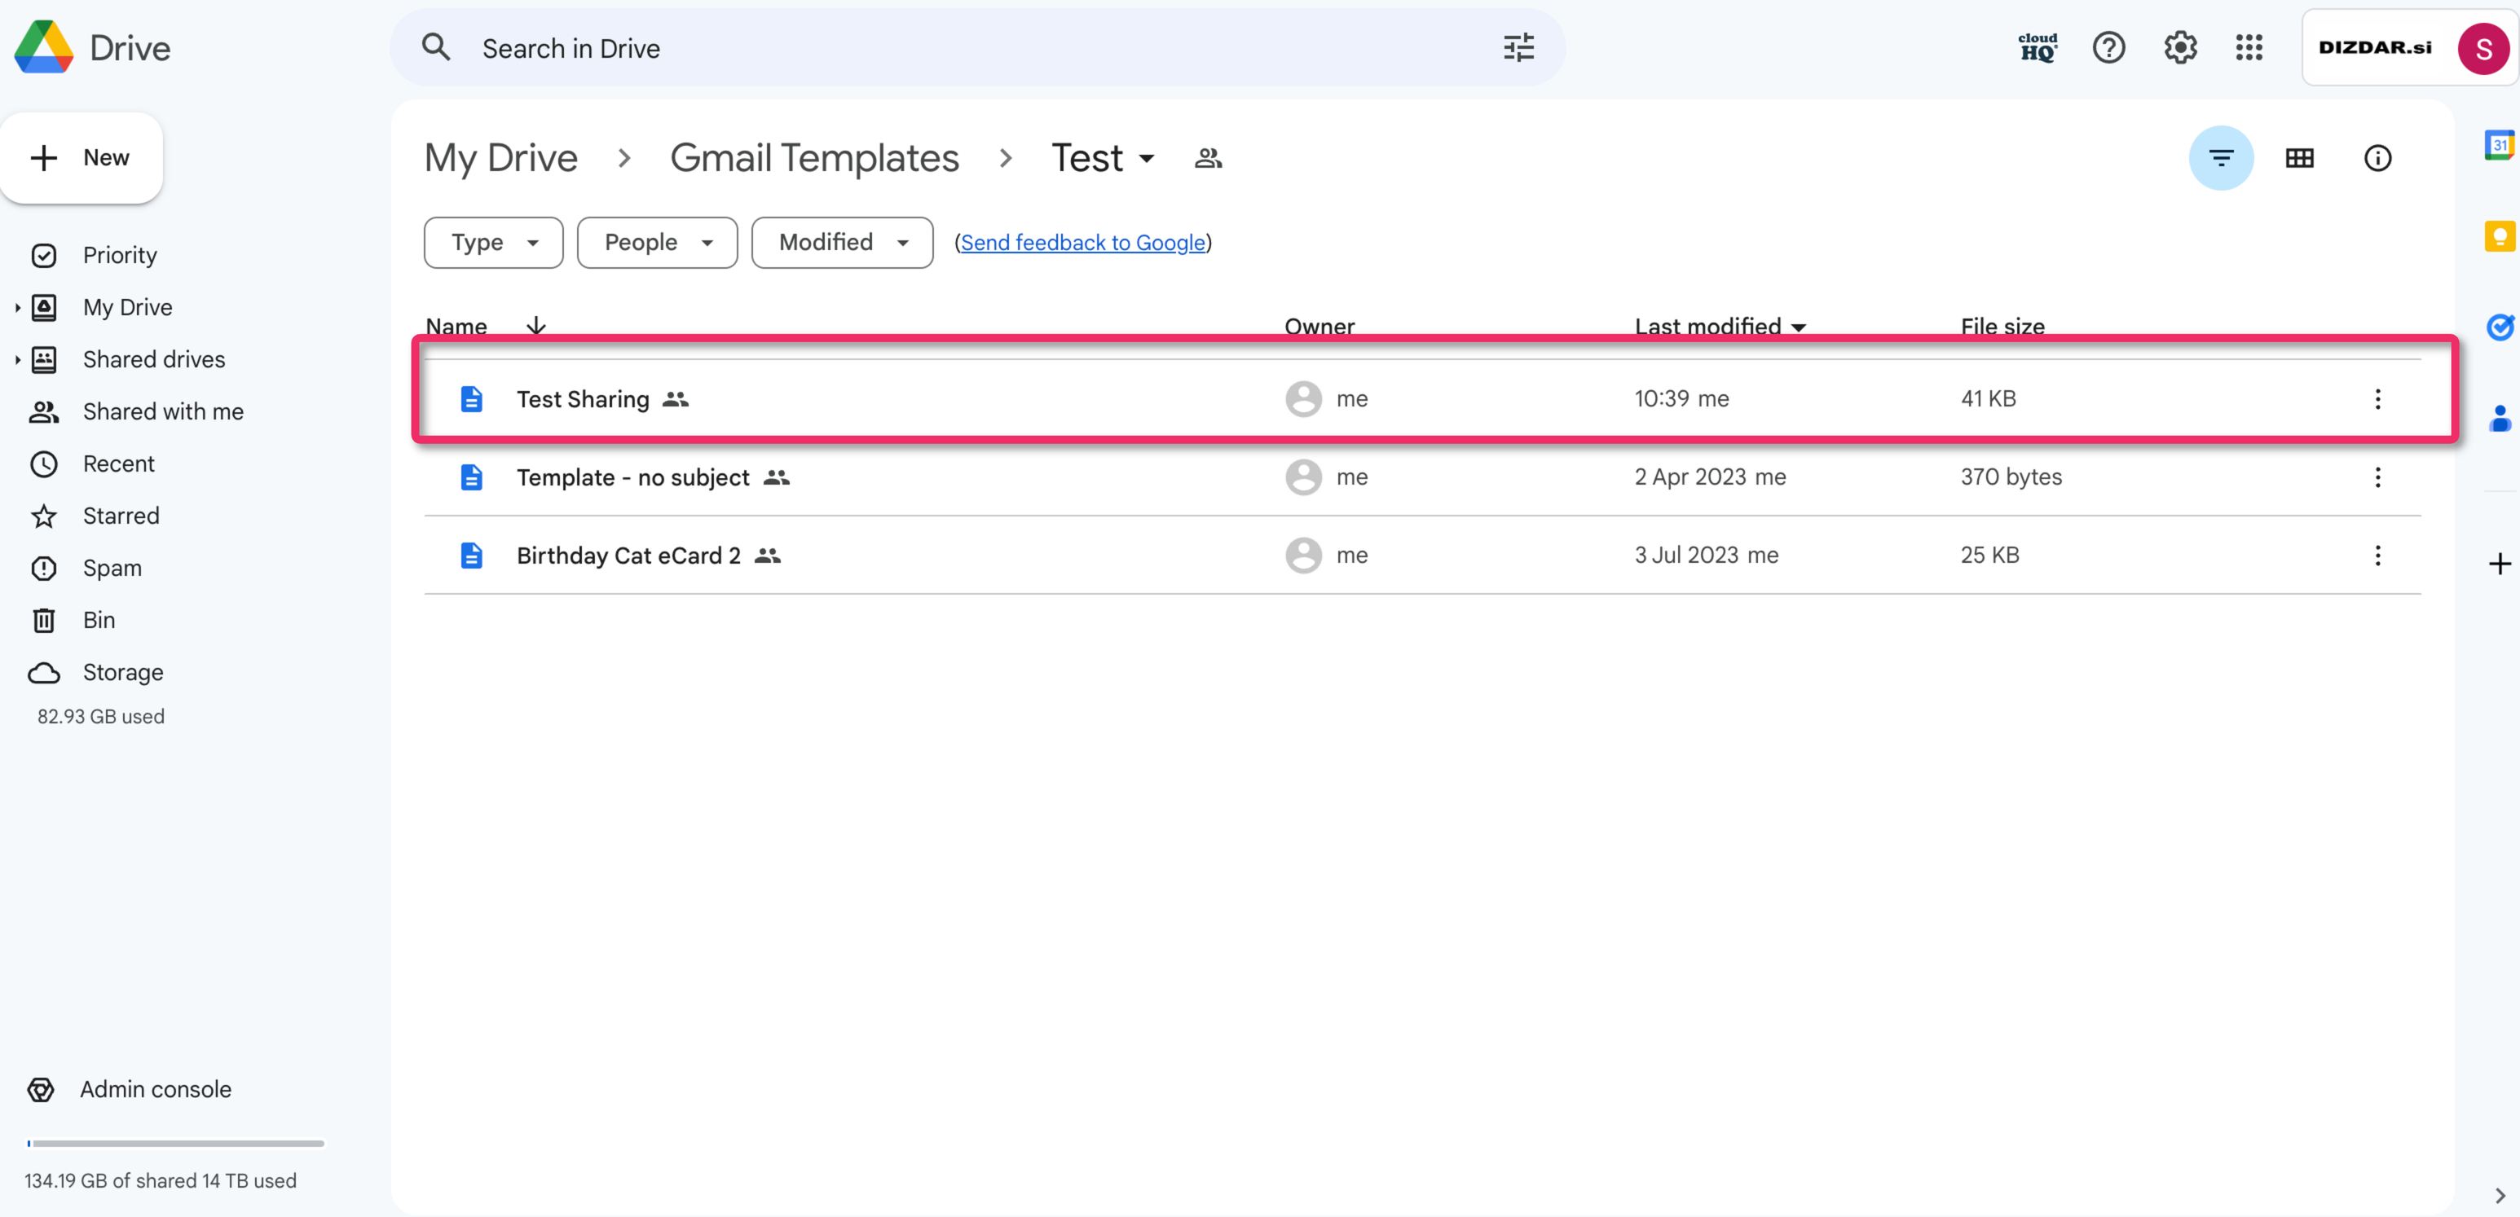Open more actions for Test Sharing
Viewport: 2520px width, 1217px height.
pyautogui.click(x=2377, y=399)
